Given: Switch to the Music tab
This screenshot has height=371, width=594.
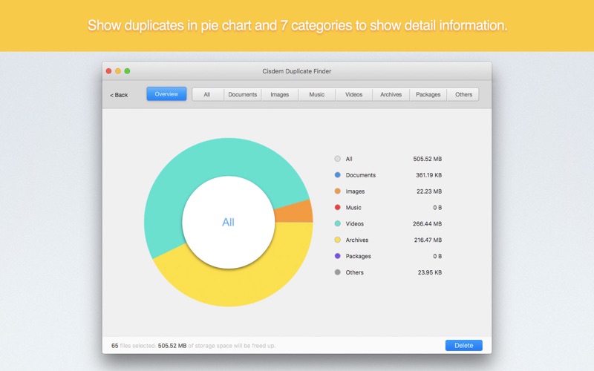Looking at the screenshot, I should point(317,95).
